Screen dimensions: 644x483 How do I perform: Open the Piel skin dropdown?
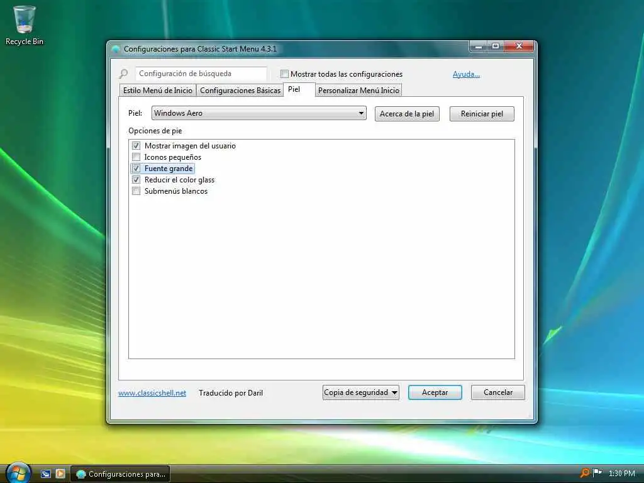tap(258, 113)
